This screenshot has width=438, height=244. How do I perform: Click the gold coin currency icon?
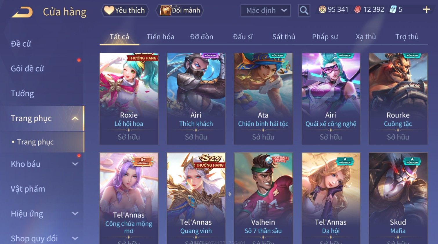[x=322, y=10]
